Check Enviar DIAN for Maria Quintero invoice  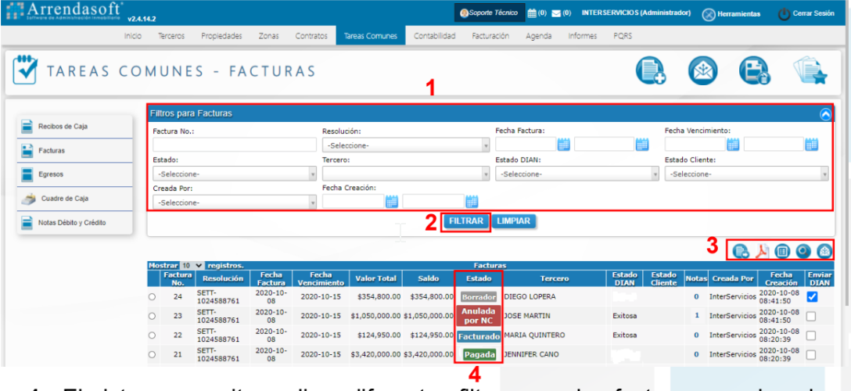click(x=812, y=335)
